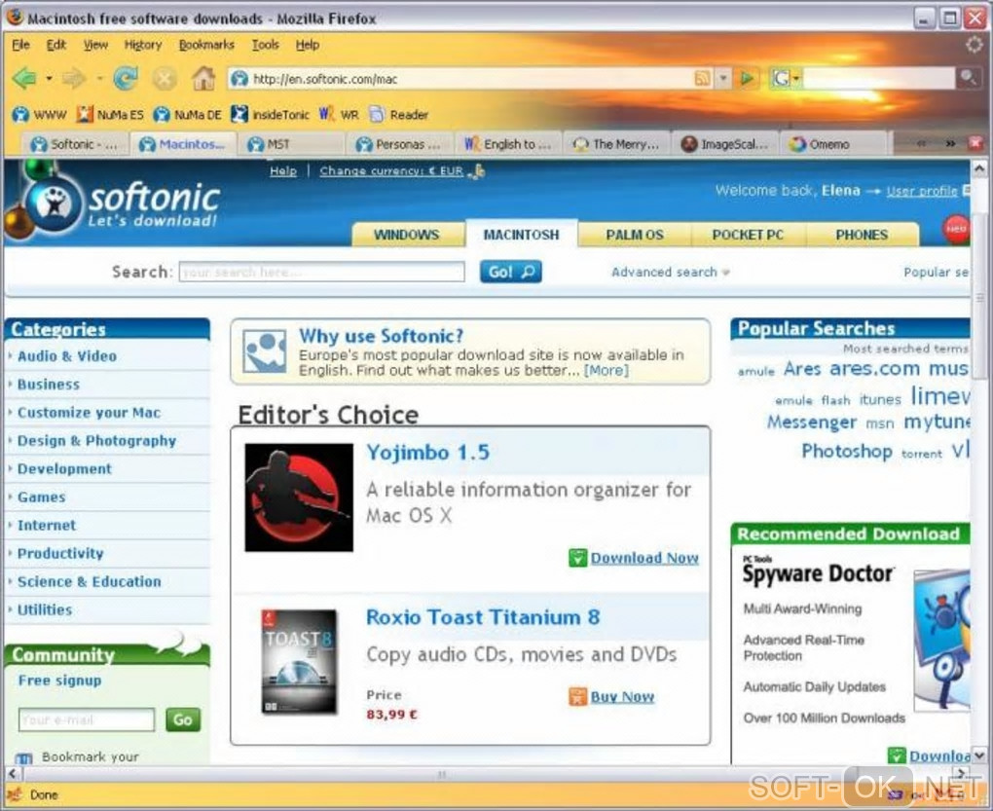Select the POCKET PC platform tab
The image size is (993, 811).
(748, 235)
